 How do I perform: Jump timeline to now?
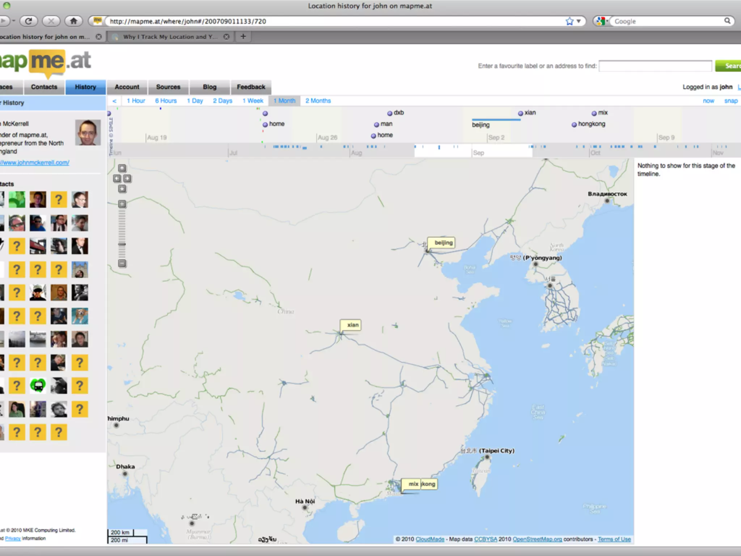point(708,101)
